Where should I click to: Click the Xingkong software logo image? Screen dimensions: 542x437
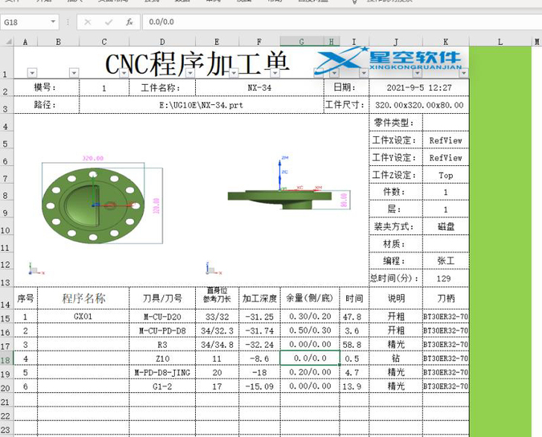pos(389,60)
